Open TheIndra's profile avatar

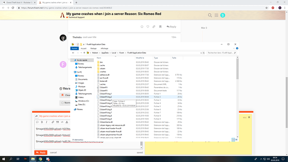pyautogui.click(x=63, y=38)
